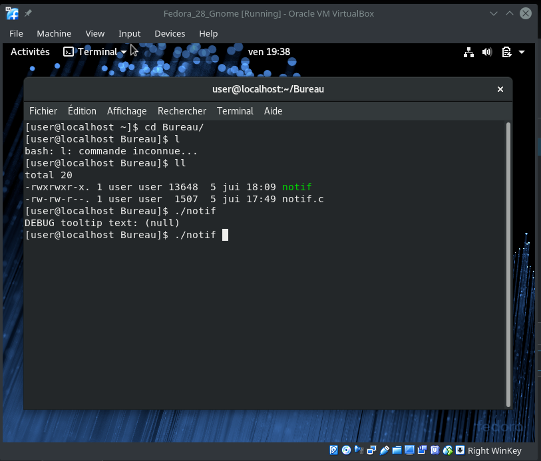Click the display settings monitor icon
The width and height of the screenshot is (541, 461).
[409, 450]
